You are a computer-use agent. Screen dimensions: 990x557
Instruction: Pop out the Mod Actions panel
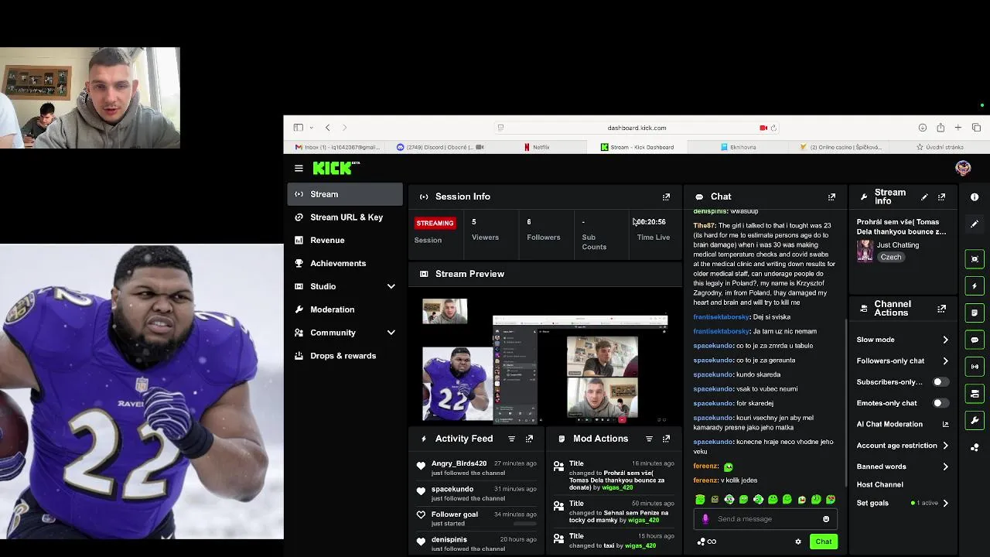click(x=666, y=439)
